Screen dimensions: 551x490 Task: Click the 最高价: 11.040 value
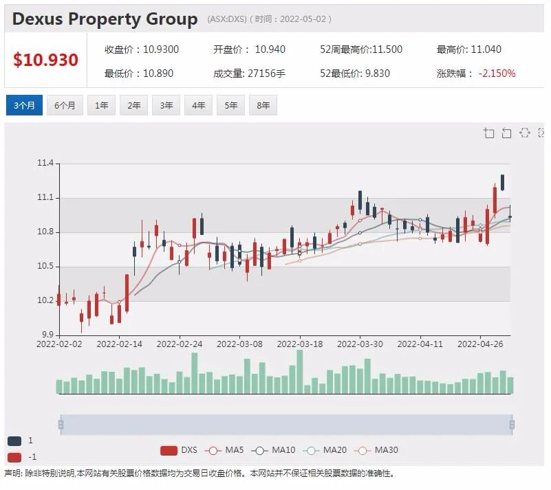click(469, 49)
